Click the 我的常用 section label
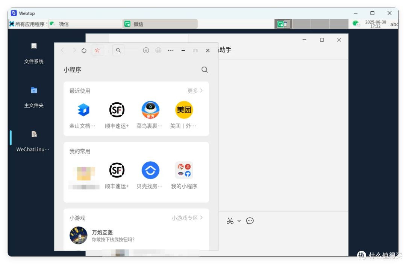This screenshot has height=264, width=406. tap(80, 151)
